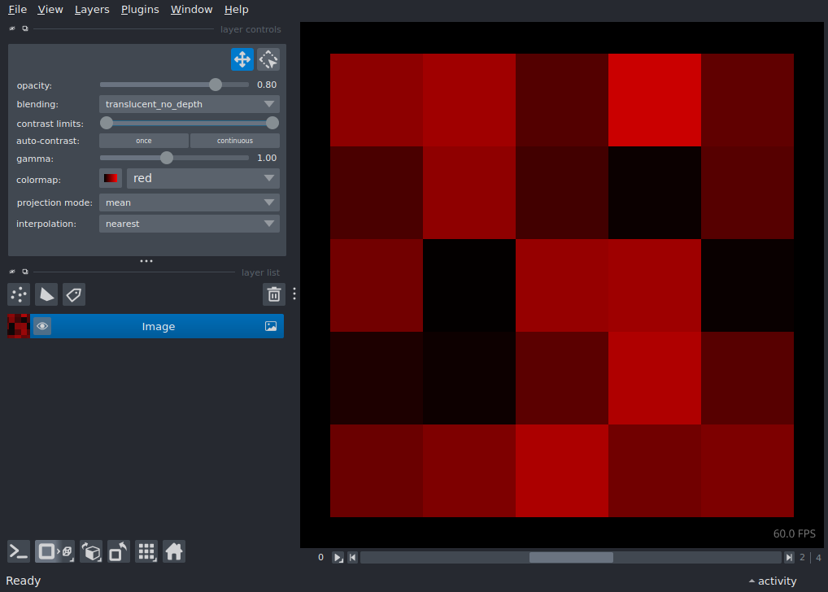Screen dimensions: 828x592
Task: Hide the Image layer
Action: pos(42,325)
